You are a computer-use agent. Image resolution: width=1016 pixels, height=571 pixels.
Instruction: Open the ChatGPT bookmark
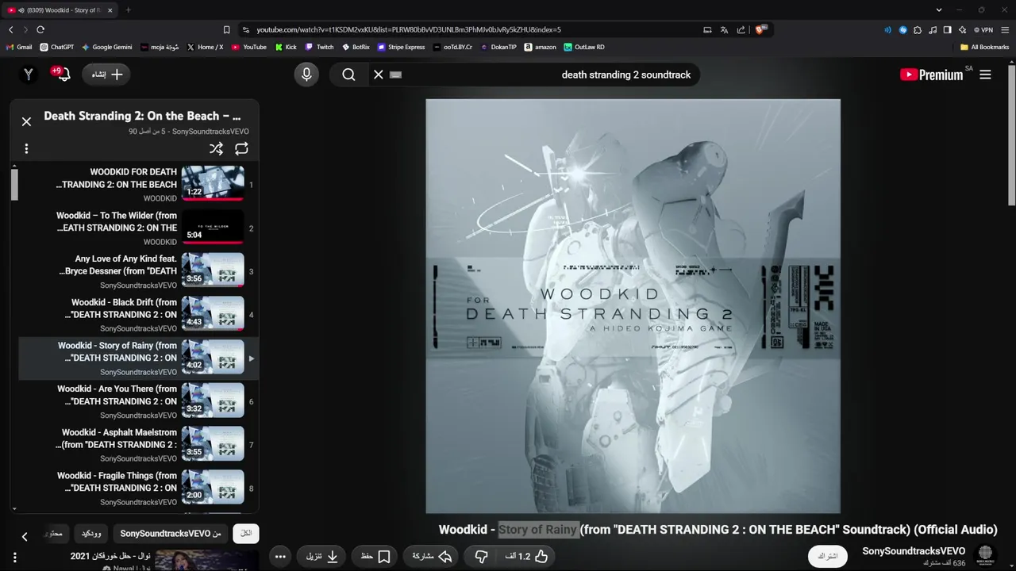[57, 47]
